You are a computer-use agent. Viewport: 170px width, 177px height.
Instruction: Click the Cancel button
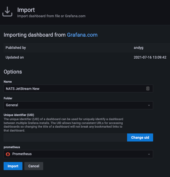34,166
